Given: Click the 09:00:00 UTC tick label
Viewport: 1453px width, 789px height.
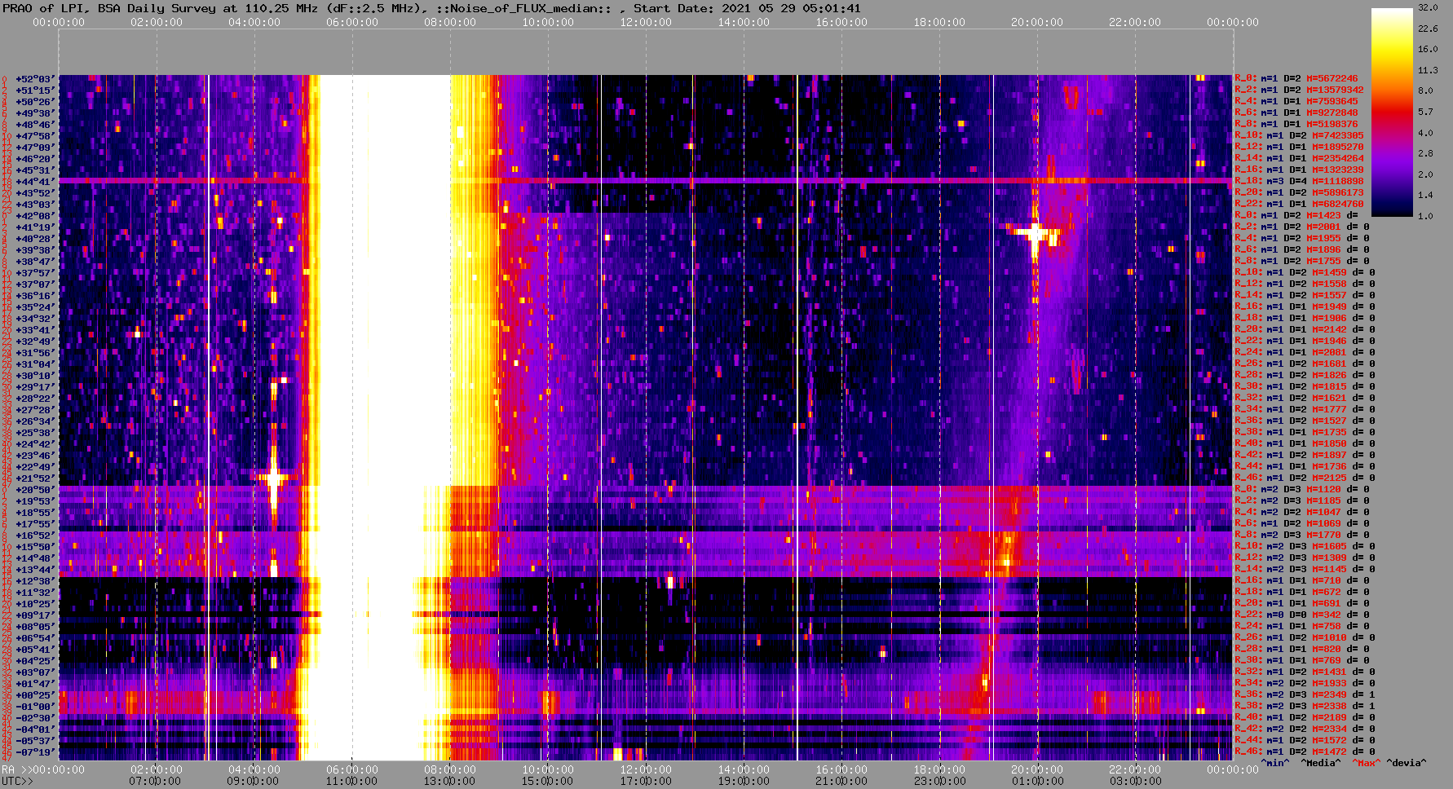Looking at the screenshot, I should click(x=254, y=781).
